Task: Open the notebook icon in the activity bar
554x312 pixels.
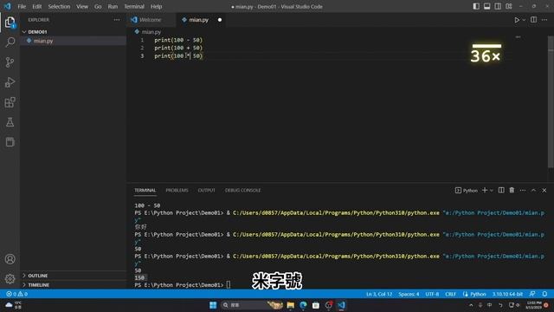Action: point(10,142)
